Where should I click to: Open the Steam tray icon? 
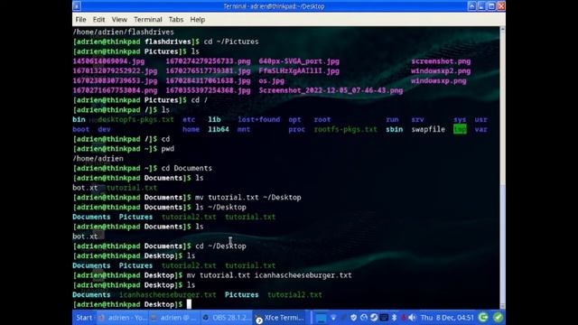374,317
